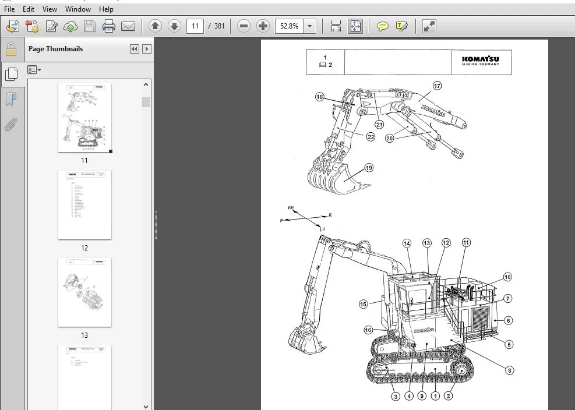Click the email envelope icon

click(x=128, y=26)
